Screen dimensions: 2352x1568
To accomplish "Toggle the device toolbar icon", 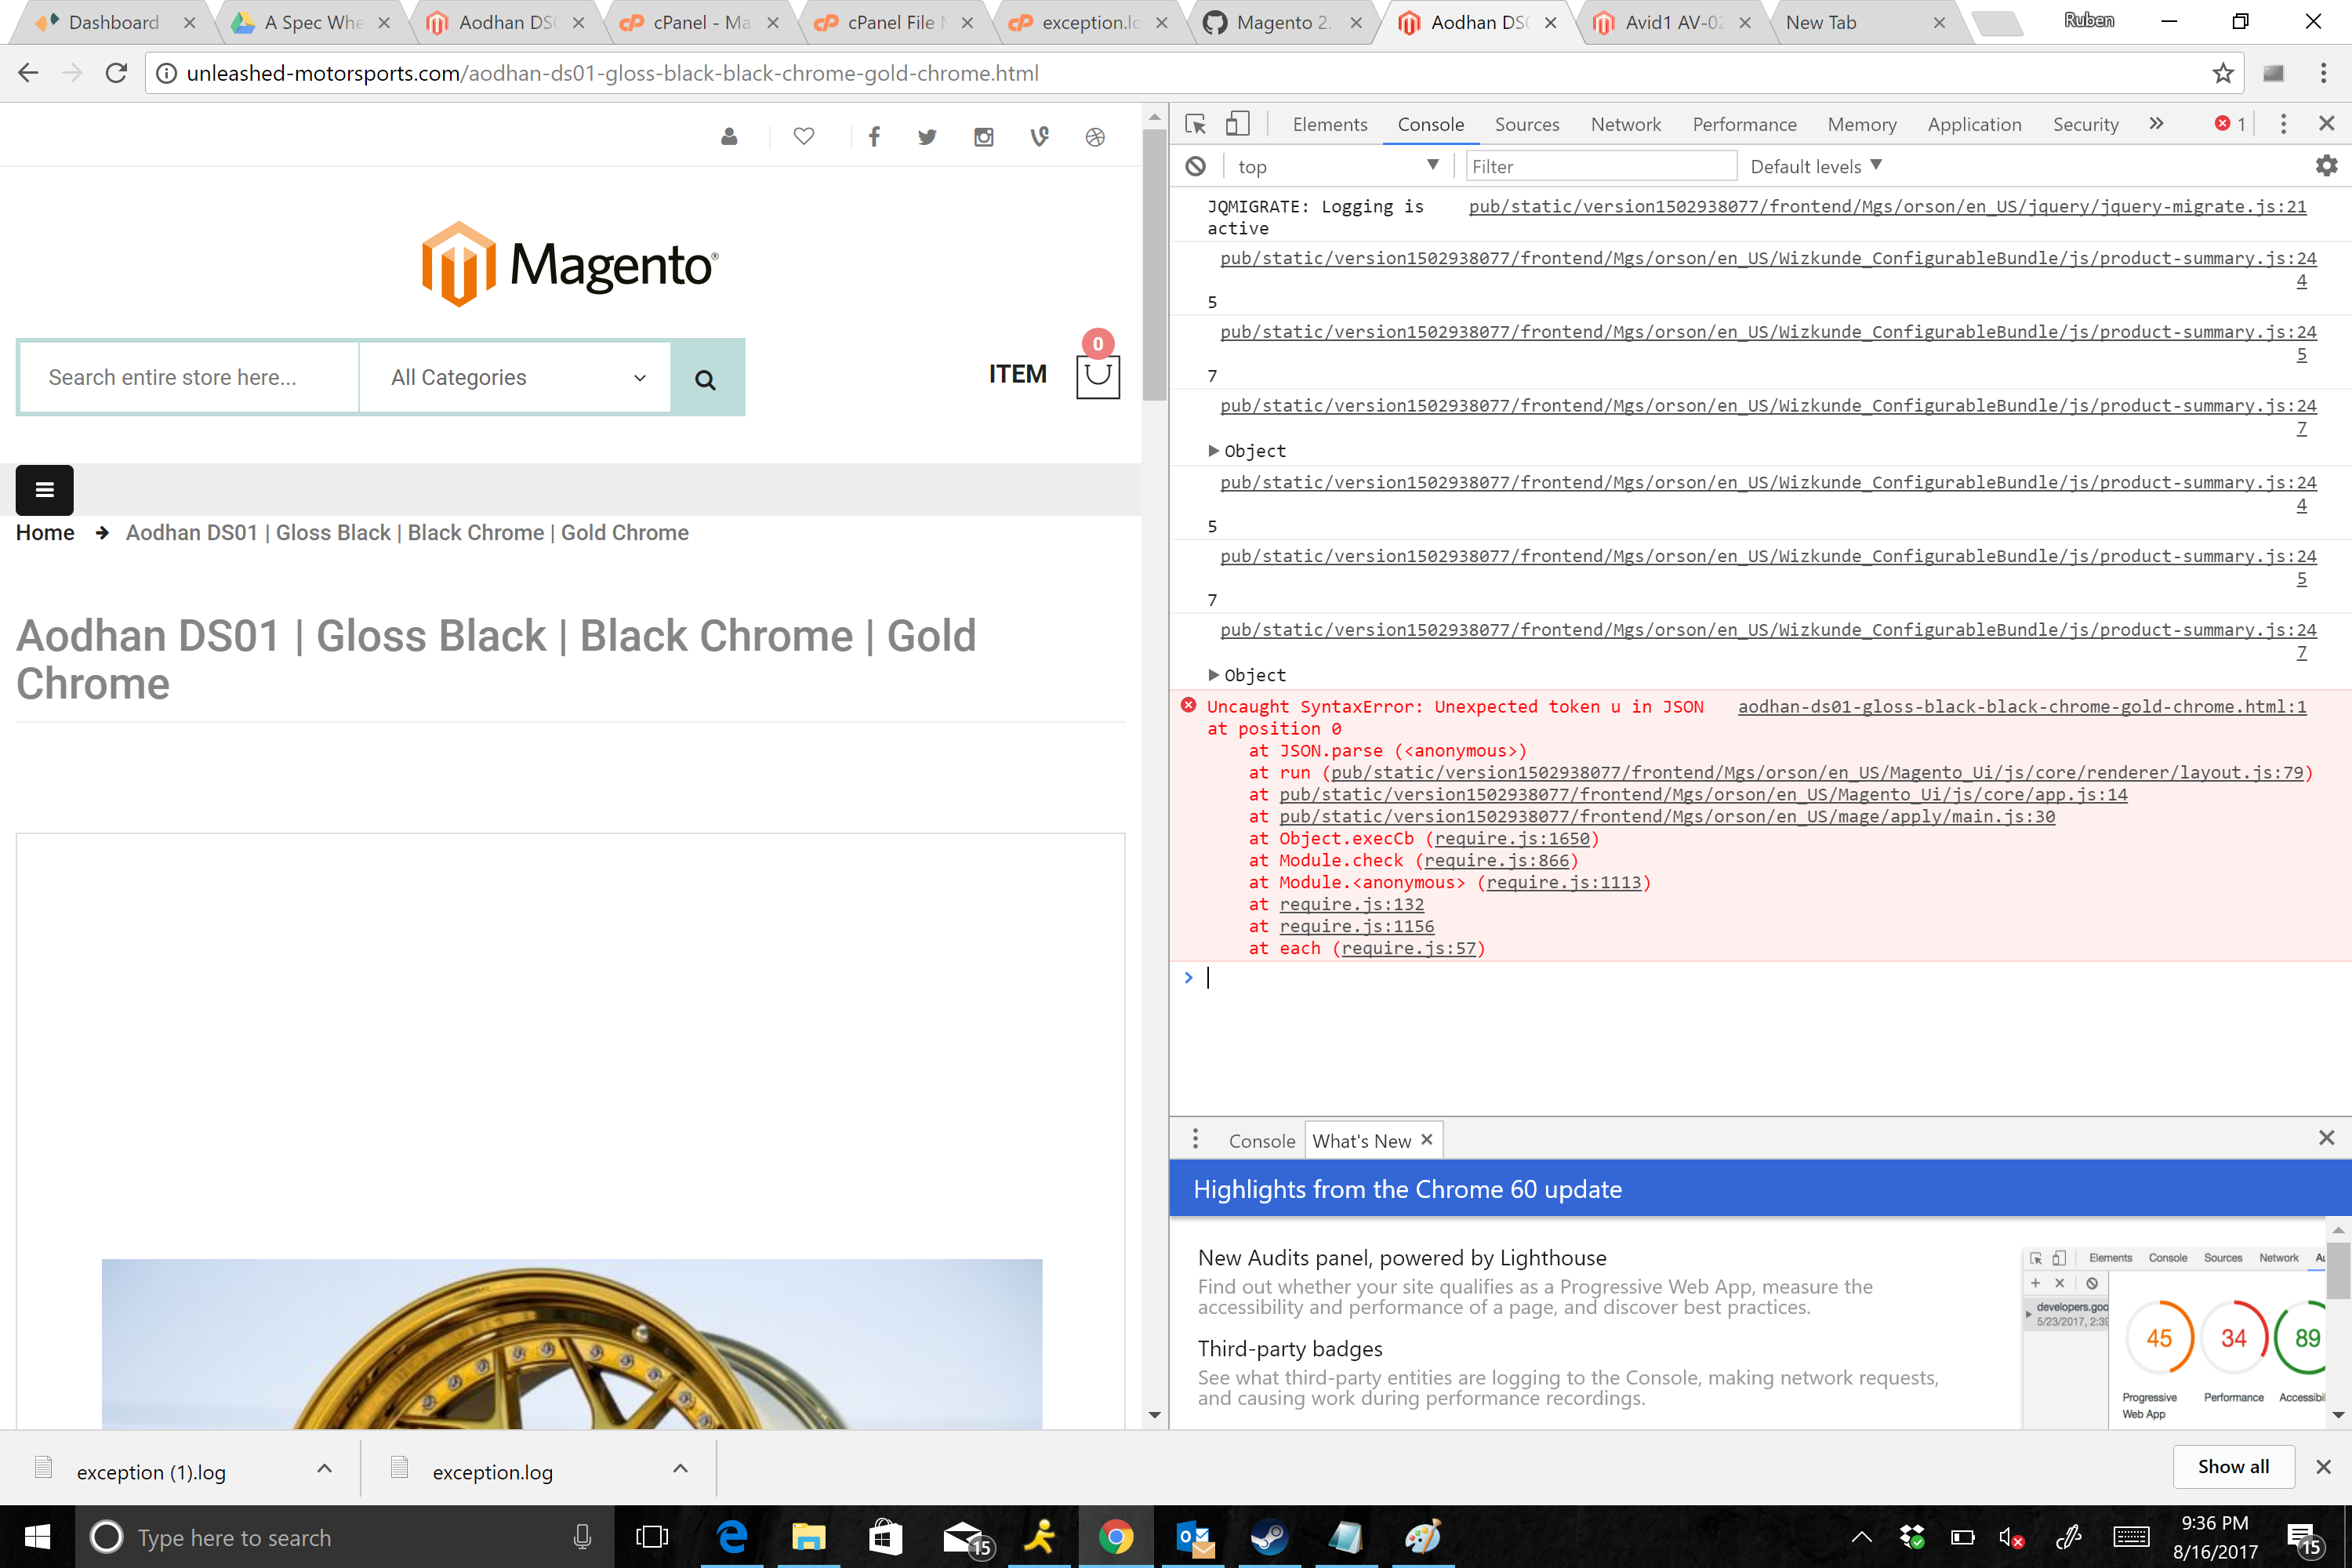I will [x=1237, y=124].
